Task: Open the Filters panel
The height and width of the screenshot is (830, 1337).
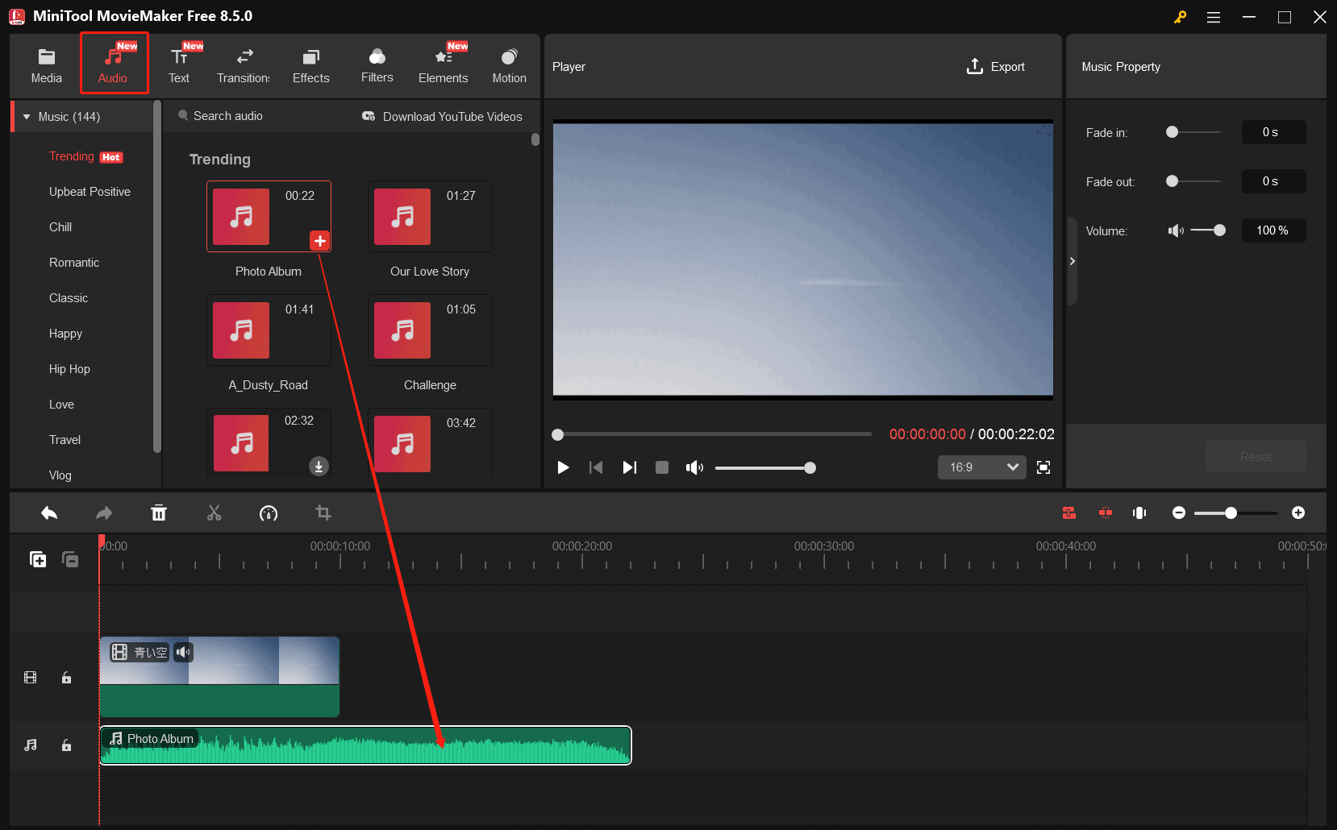Action: tap(377, 64)
